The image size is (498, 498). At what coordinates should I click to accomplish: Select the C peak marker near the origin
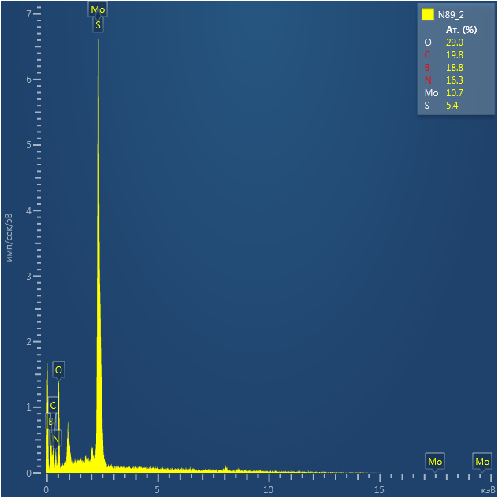pyautogui.click(x=53, y=405)
